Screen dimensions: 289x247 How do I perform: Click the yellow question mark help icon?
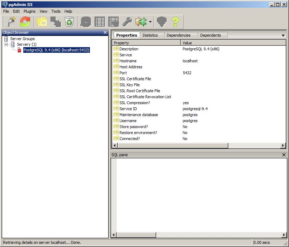175,22
